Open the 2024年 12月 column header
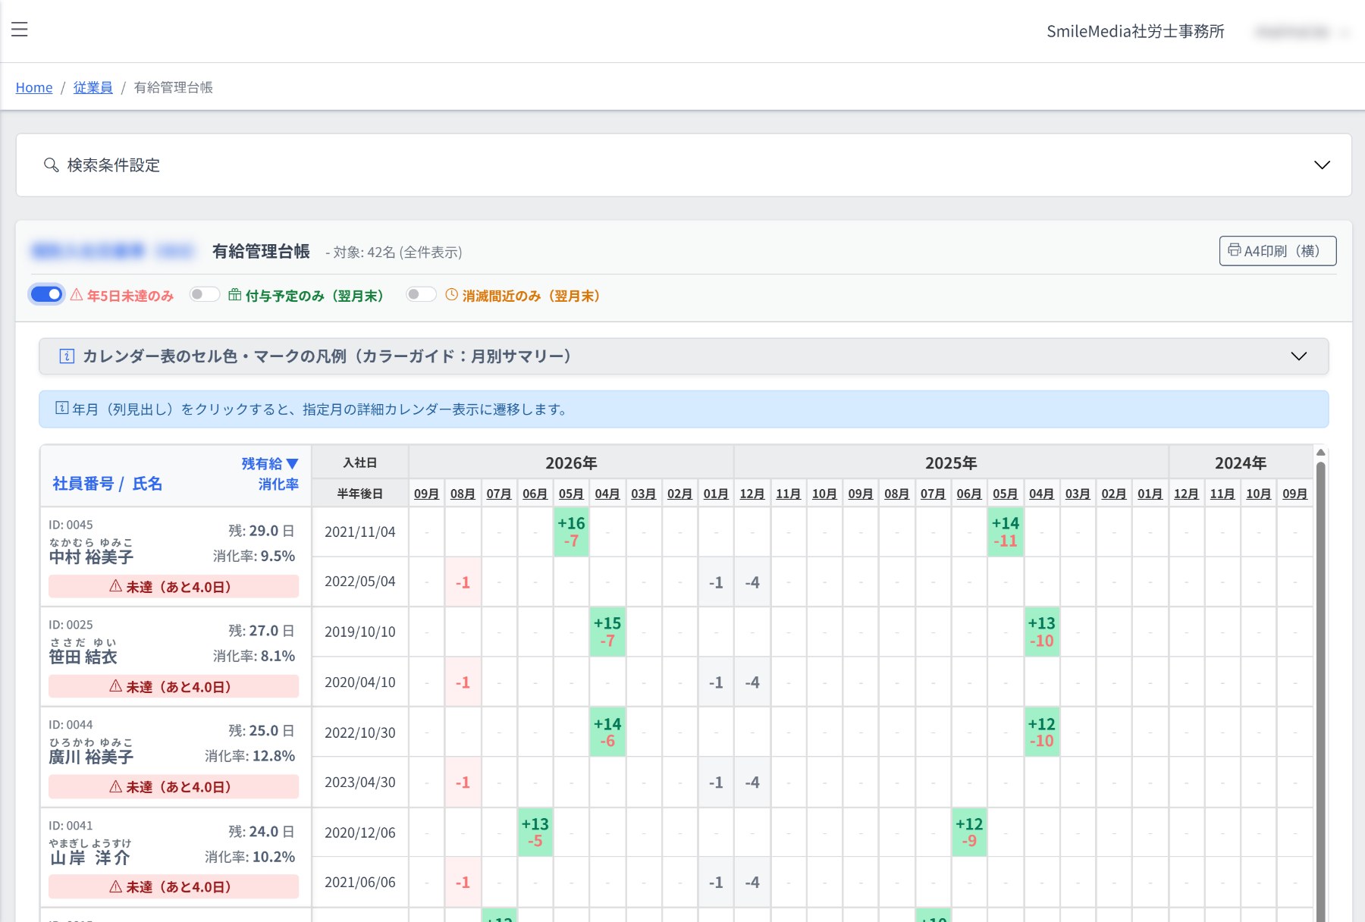The width and height of the screenshot is (1365, 922). (1186, 494)
